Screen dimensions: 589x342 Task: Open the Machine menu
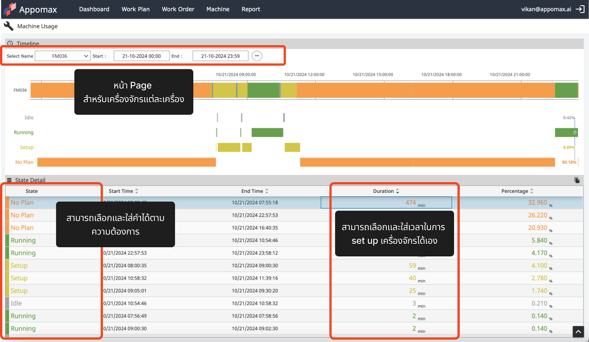point(218,9)
